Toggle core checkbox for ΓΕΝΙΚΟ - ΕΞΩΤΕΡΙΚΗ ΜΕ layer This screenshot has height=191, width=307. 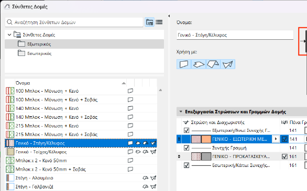pos(284,139)
